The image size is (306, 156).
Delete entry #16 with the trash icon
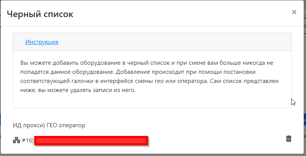pos(289,139)
